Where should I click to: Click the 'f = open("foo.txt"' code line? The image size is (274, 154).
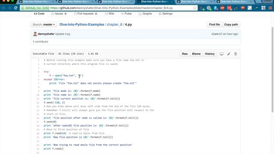(x=66, y=76)
